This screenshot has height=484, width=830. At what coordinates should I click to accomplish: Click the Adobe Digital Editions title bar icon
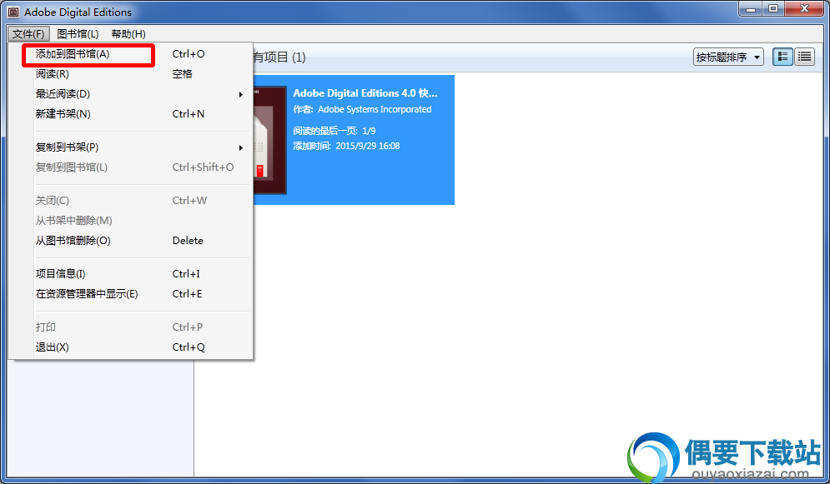[13, 12]
